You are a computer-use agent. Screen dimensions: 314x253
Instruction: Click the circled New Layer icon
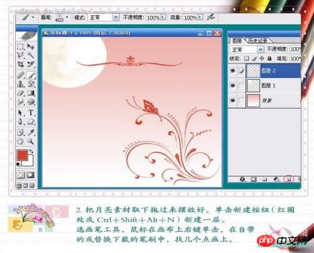(x=289, y=179)
